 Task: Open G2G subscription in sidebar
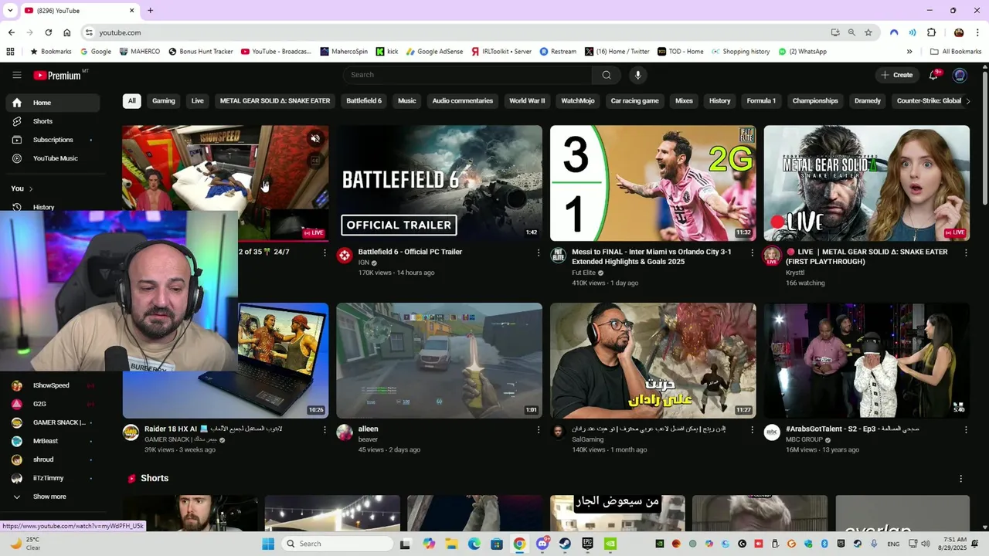tap(53, 404)
